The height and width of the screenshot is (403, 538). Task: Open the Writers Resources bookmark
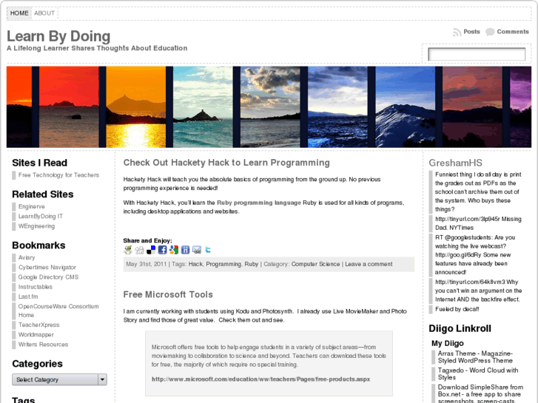[43, 345]
